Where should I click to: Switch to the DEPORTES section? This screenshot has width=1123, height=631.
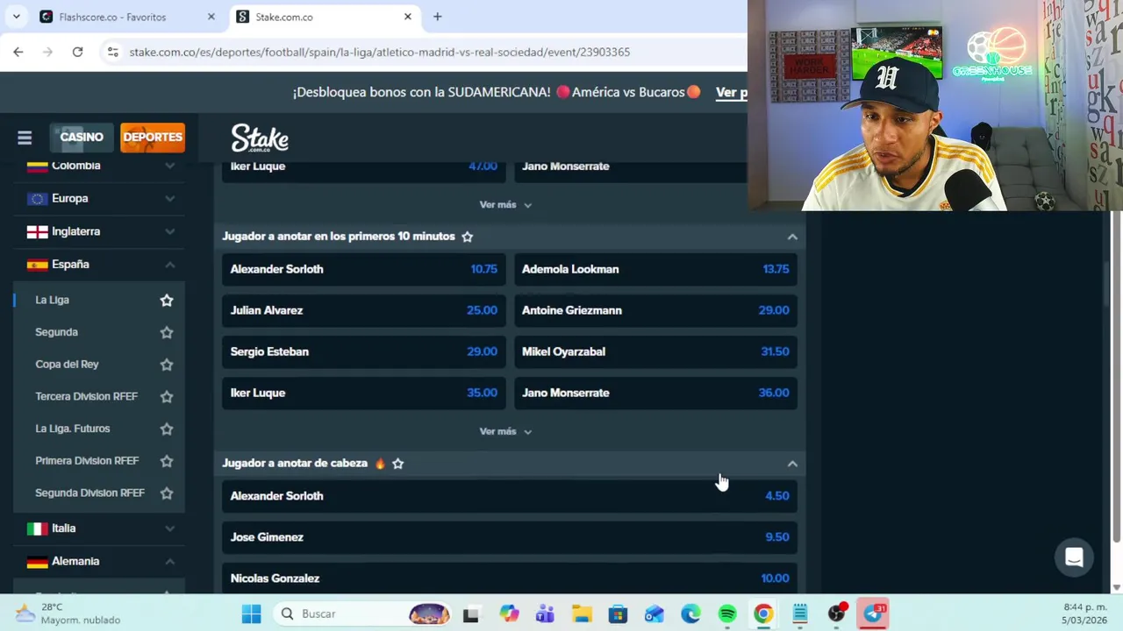[x=153, y=137]
